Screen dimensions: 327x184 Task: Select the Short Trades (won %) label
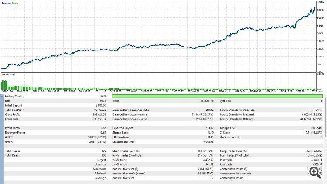point(126,151)
